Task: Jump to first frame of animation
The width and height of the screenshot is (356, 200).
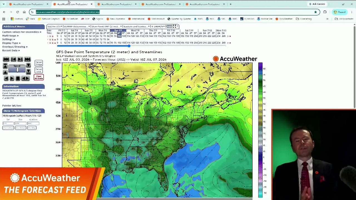Action: (x=6, y=59)
